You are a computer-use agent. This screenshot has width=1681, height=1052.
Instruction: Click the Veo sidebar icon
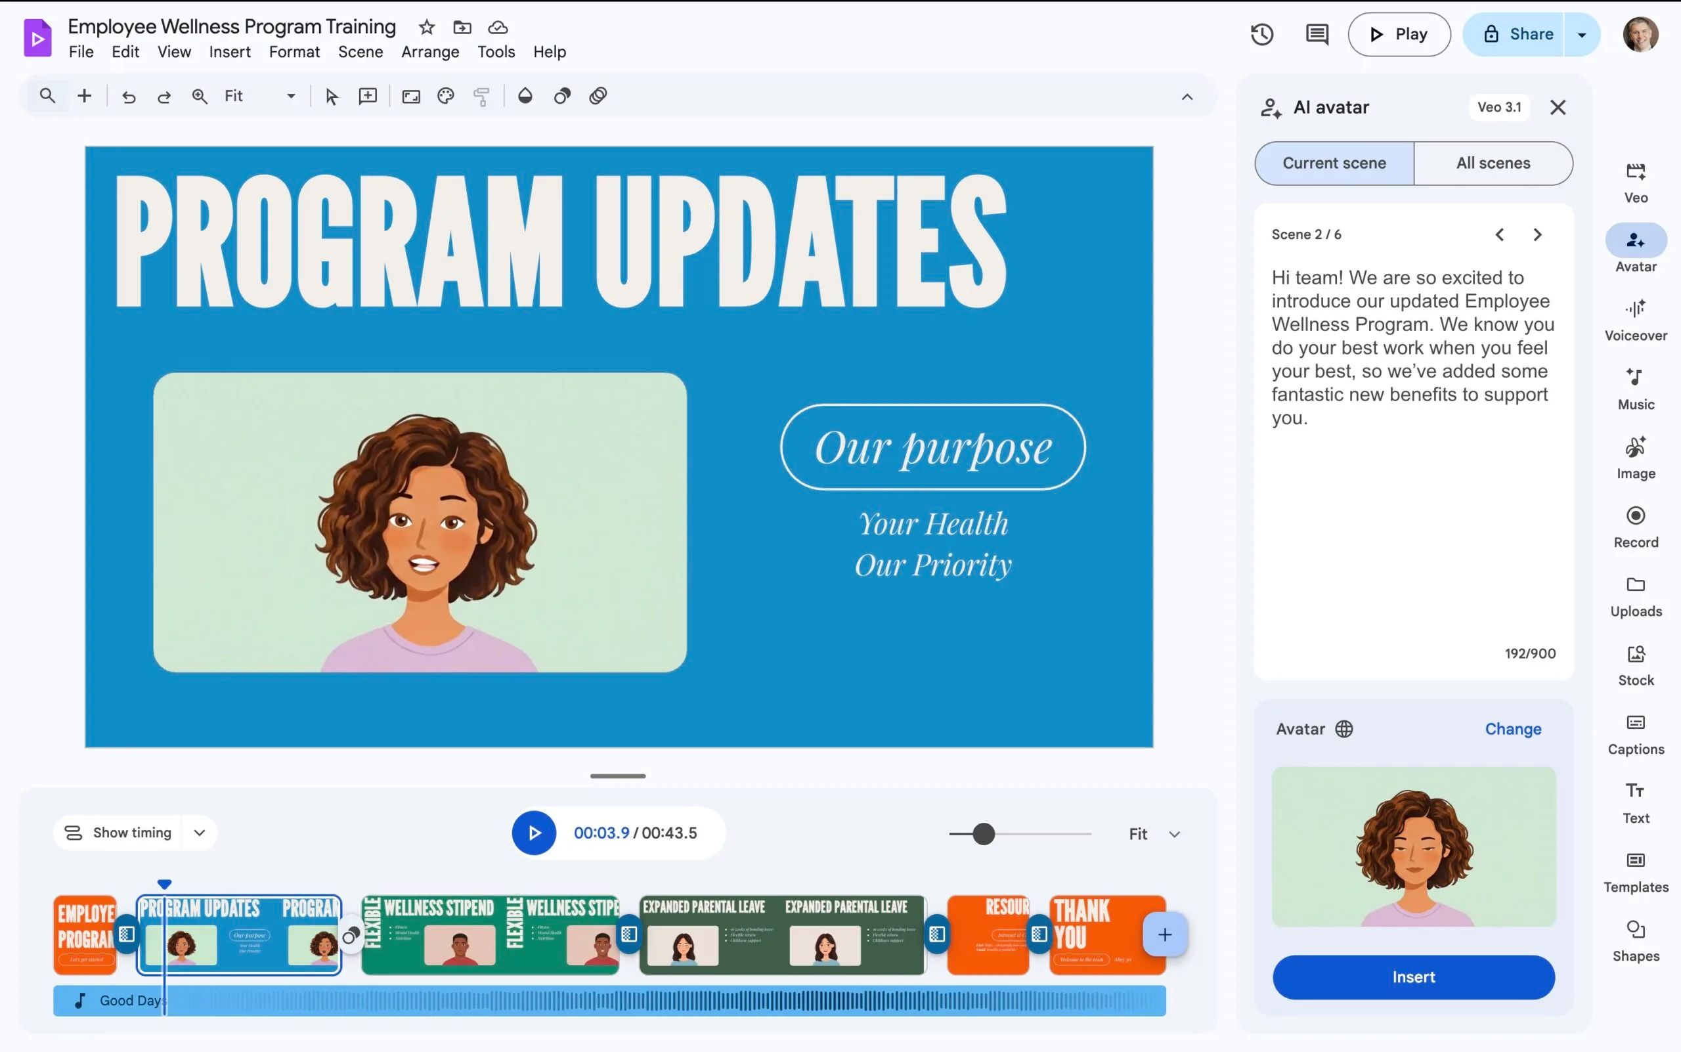pos(1635,182)
